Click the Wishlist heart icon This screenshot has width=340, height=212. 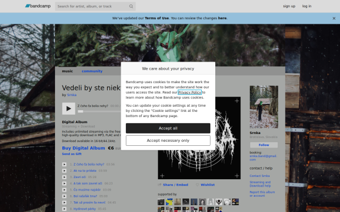click(x=197, y=185)
